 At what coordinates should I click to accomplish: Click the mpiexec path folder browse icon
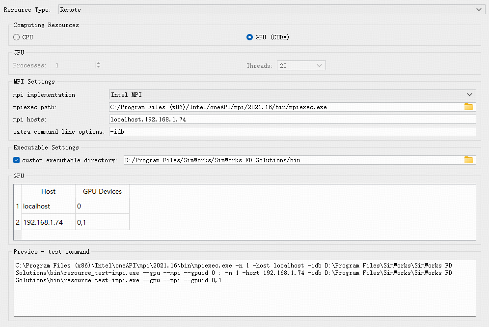tap(468, 107)
